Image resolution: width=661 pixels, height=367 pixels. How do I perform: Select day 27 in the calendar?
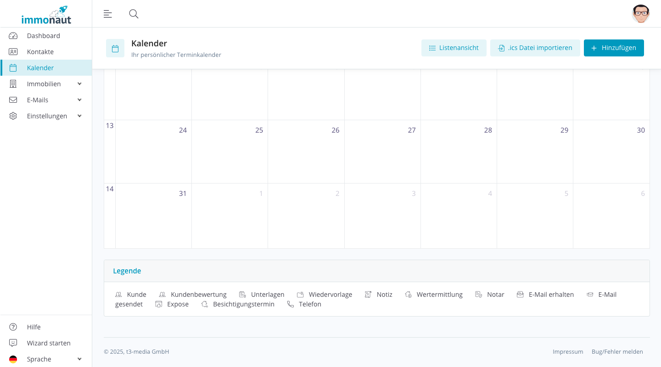pyautogui.click(x=382, y=151)
